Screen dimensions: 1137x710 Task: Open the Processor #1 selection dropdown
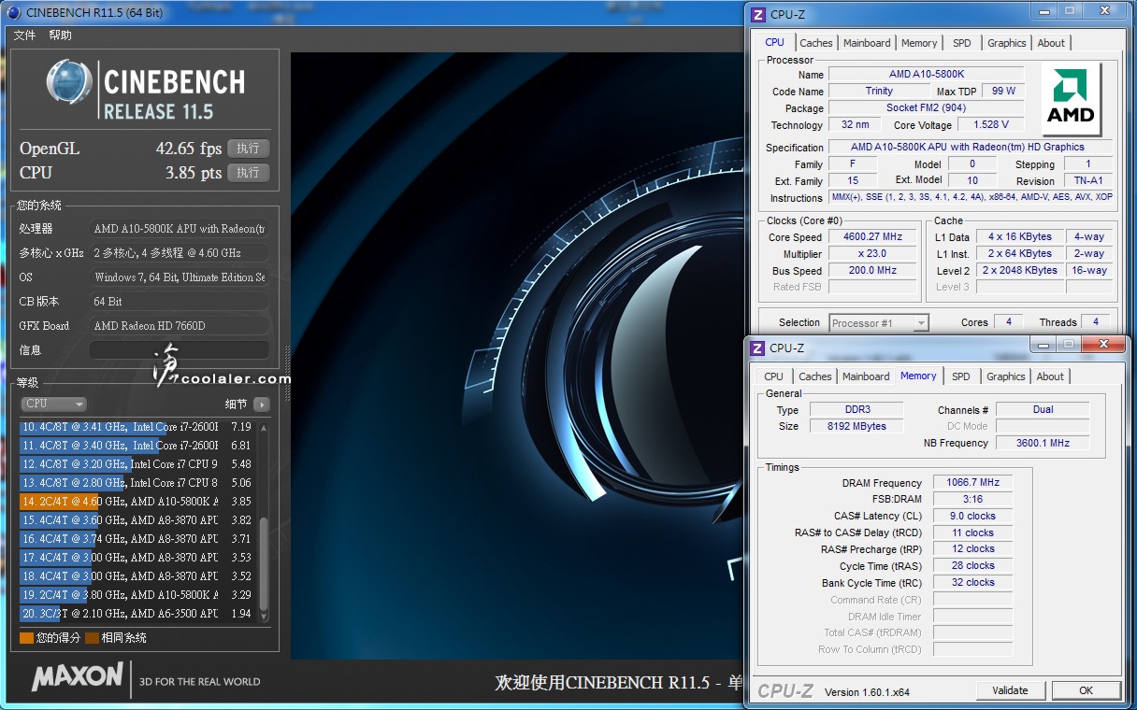tap(879, 323)
